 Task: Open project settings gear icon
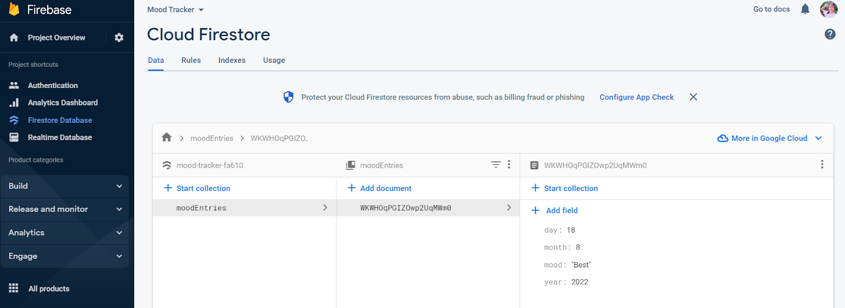[119, 37]
